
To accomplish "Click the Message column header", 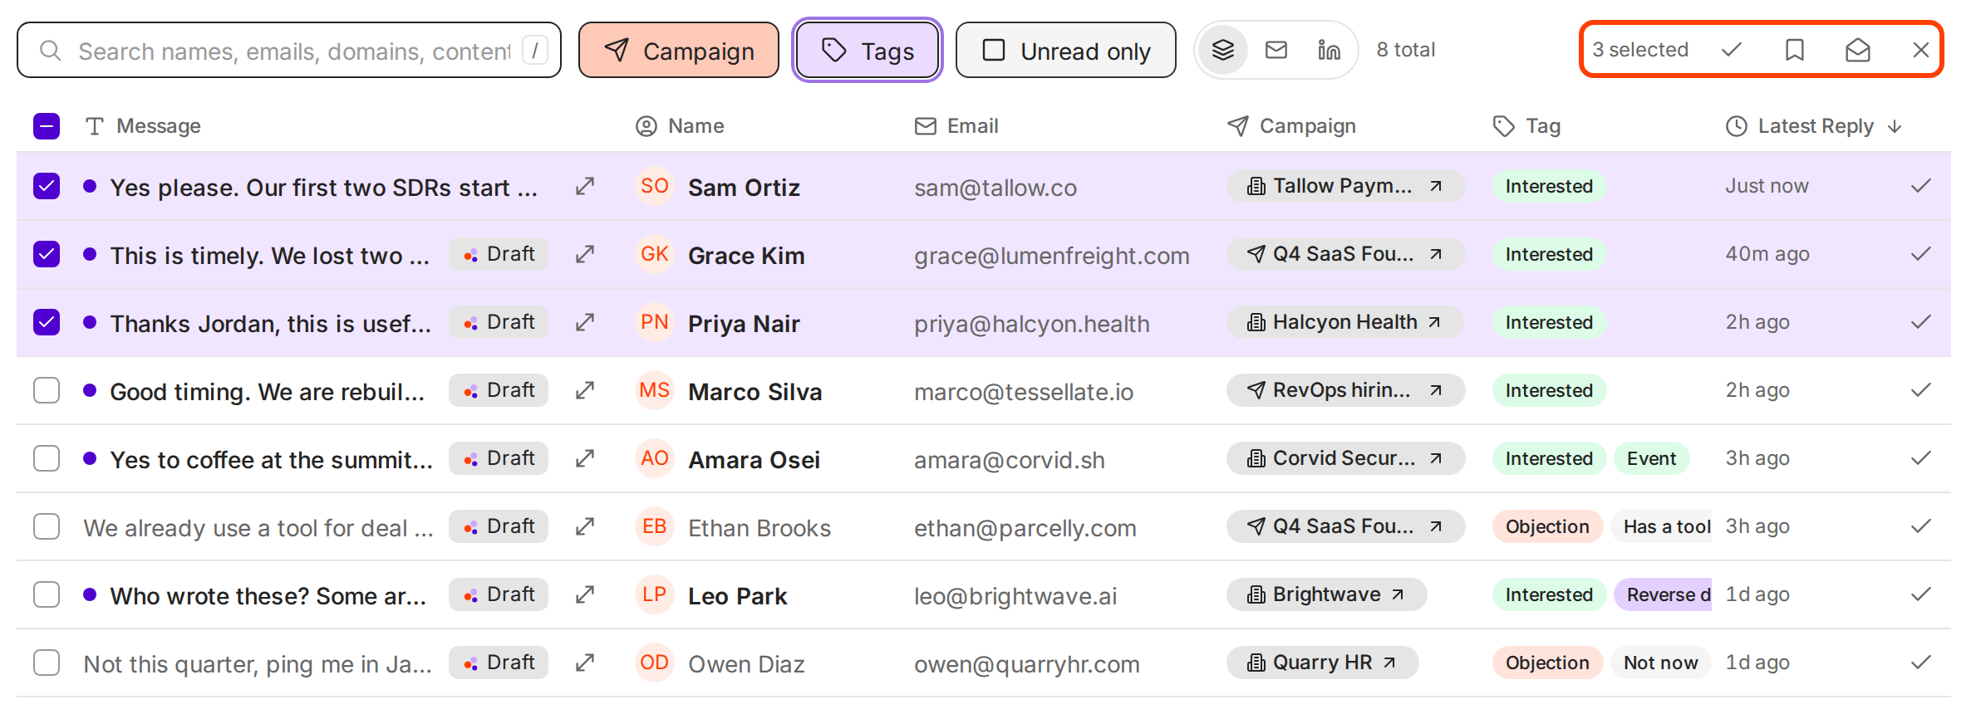I will tap(142, 126).
